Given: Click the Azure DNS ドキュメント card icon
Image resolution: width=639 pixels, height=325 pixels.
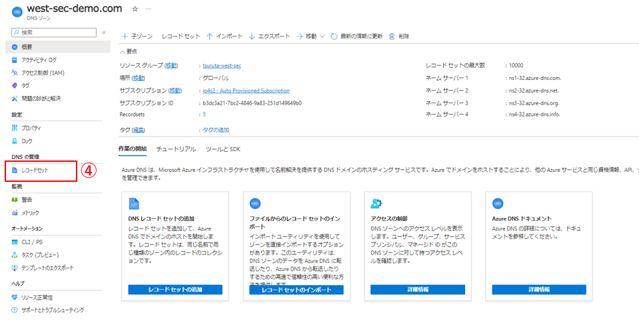Looking at the screenshot, I should tap(498, 203).
